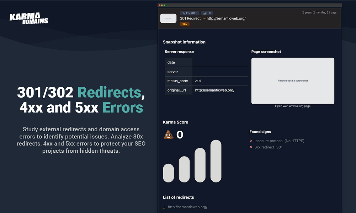
Task: Click the original_url value field
Action: coord(220,90)
